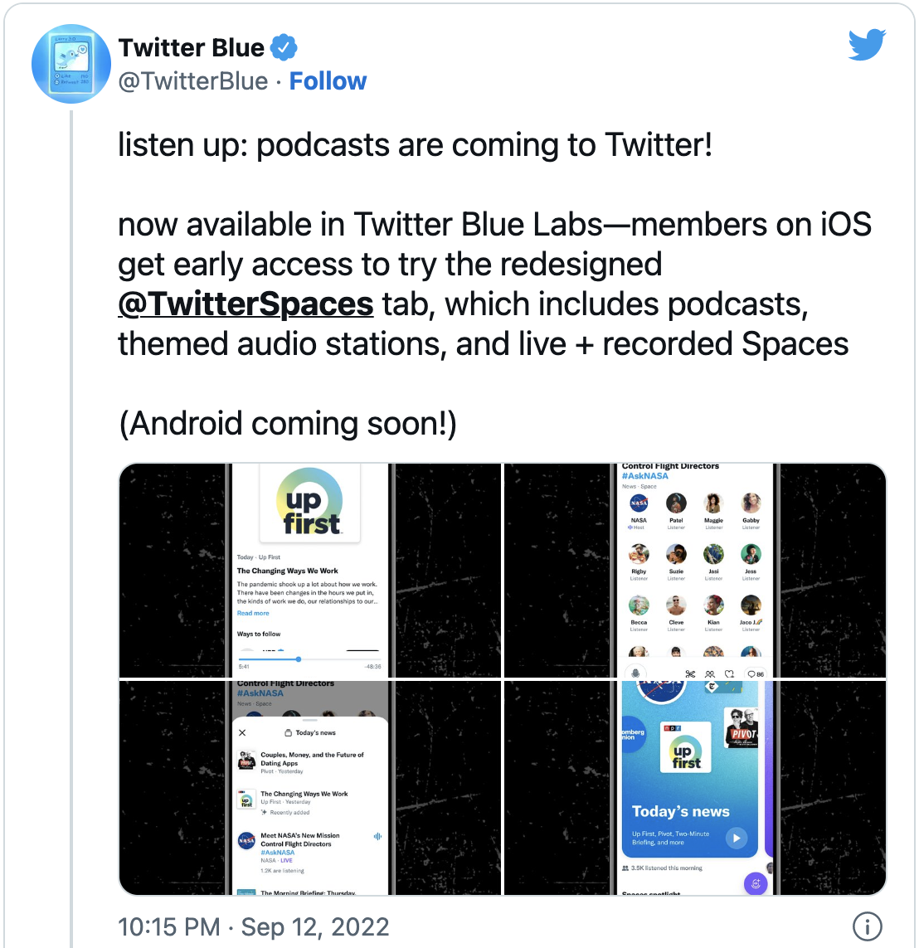Click the blue verified badge
This screenshot has width=919, height=948.
pyautogui.click(x=284, y=48)
